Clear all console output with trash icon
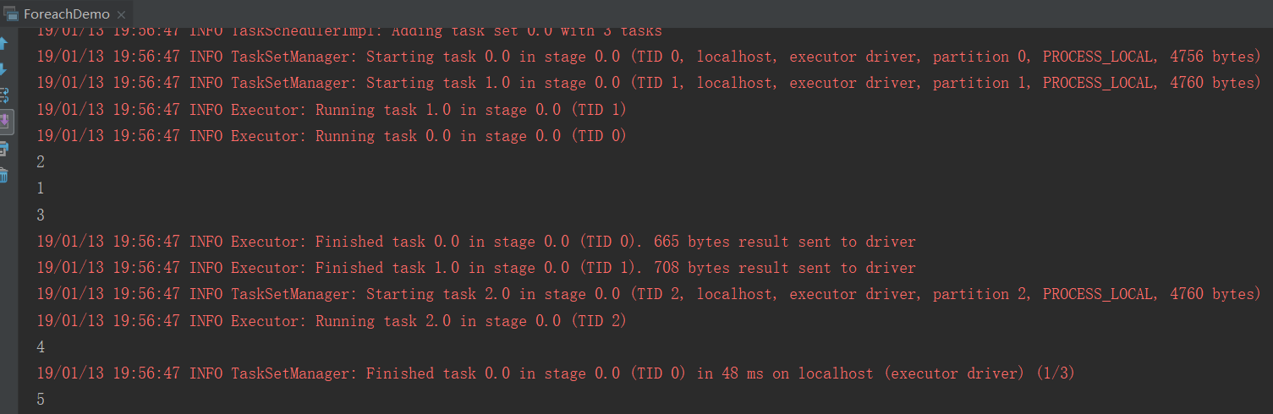The height and width of the screenshot is (414, 1273). pyautogui.click(x=3, y=175)
